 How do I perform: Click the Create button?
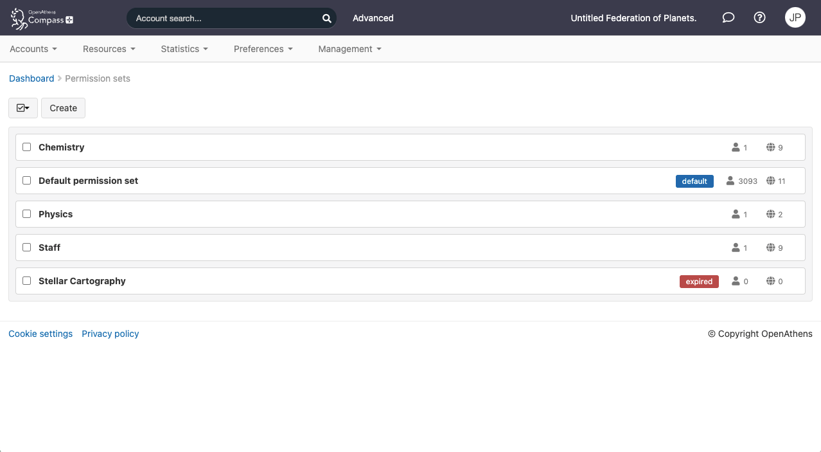point(63,108)
